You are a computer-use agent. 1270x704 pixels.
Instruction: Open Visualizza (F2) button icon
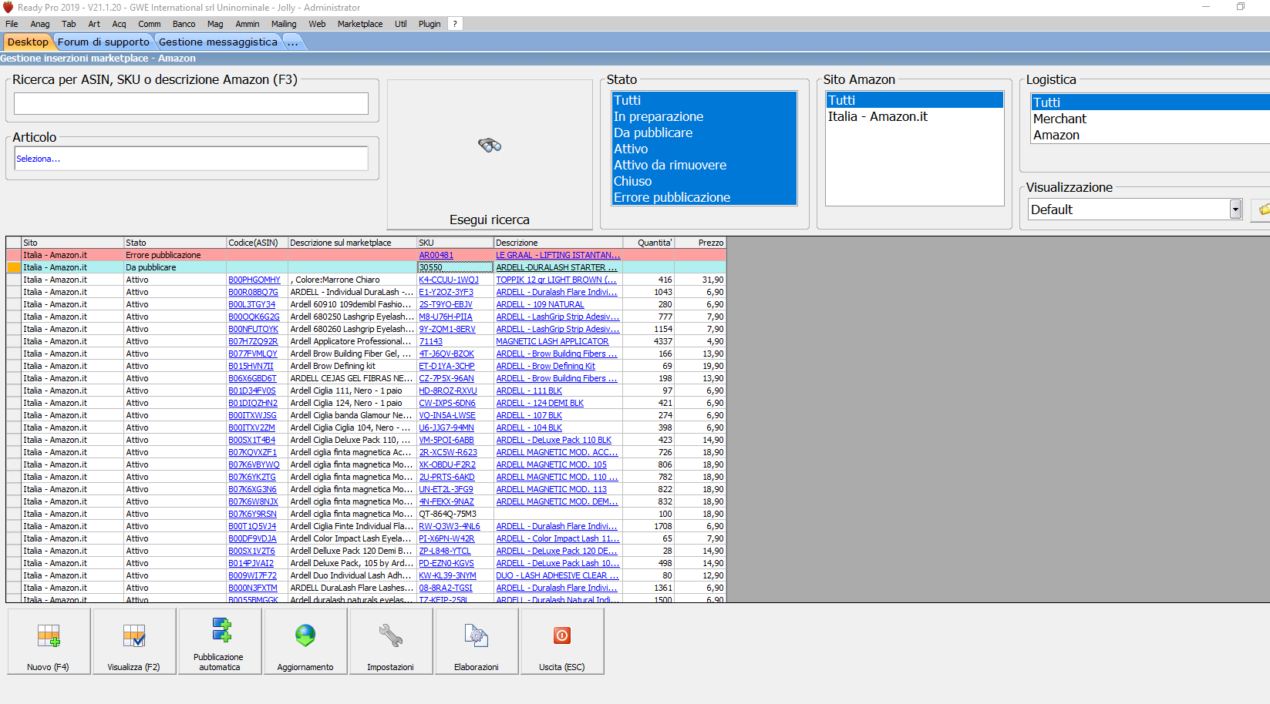tap(134, 635)
